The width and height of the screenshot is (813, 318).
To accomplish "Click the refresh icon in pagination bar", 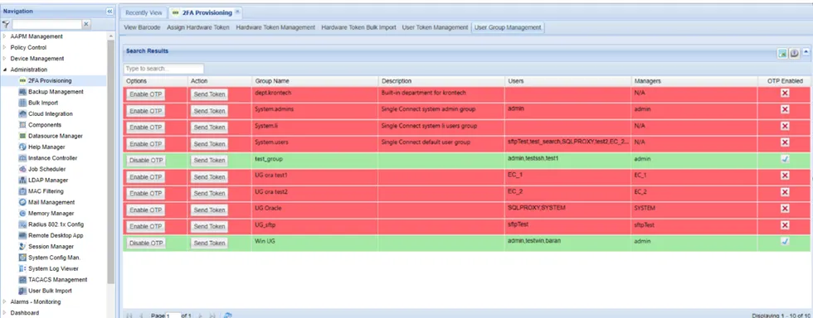I will [226, 315].
